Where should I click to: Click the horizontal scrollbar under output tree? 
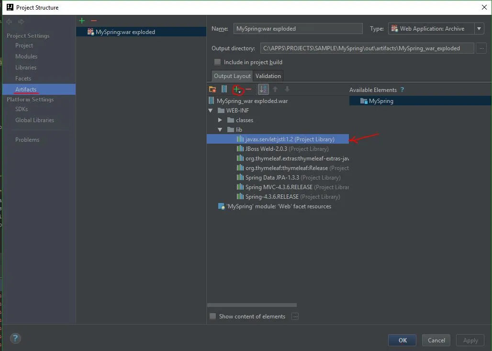tap(252, 305)
